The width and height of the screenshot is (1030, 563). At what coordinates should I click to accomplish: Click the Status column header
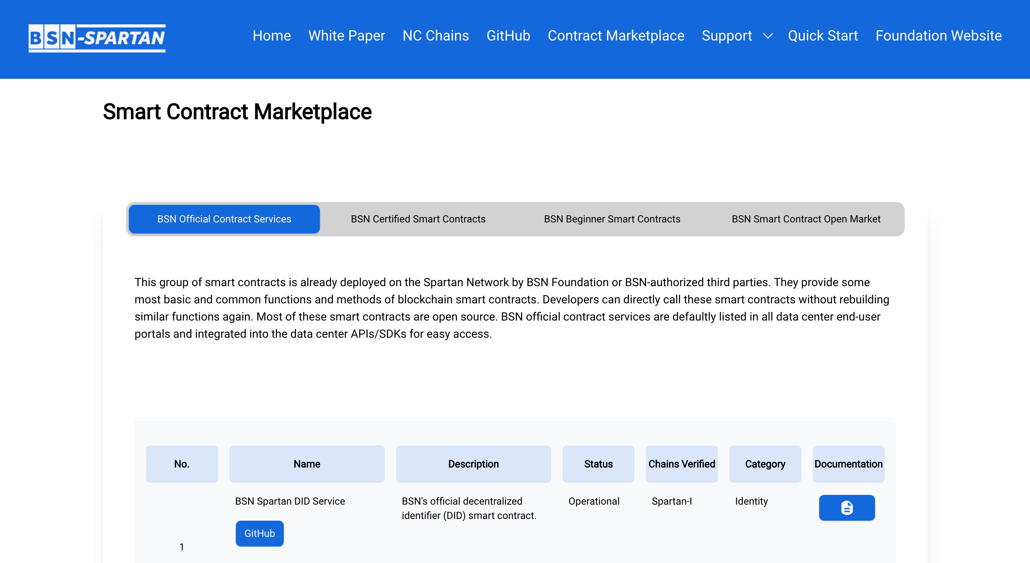pos(598,464)
